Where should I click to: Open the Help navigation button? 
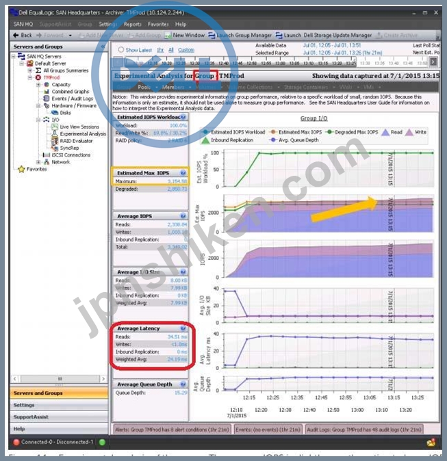pos(59,429)
